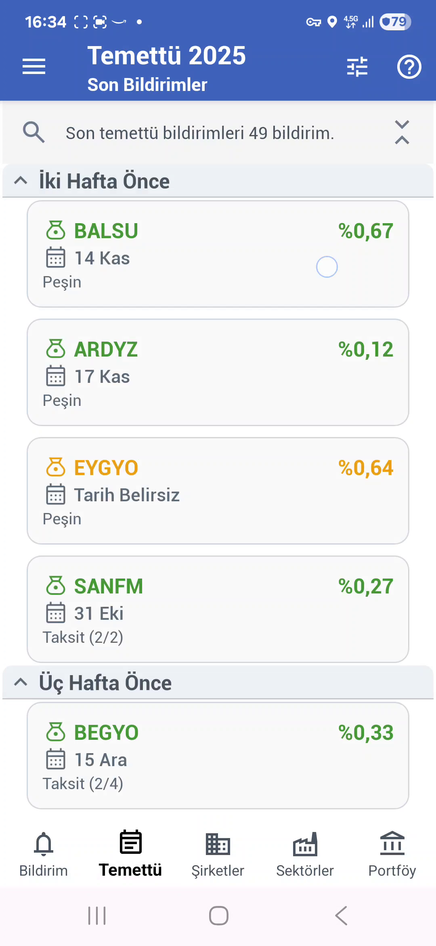This screenshot has width=436, height=946.
Task: Tap the BALSU money bag icon
Action: pyautogui.click(x=56, y=230)
